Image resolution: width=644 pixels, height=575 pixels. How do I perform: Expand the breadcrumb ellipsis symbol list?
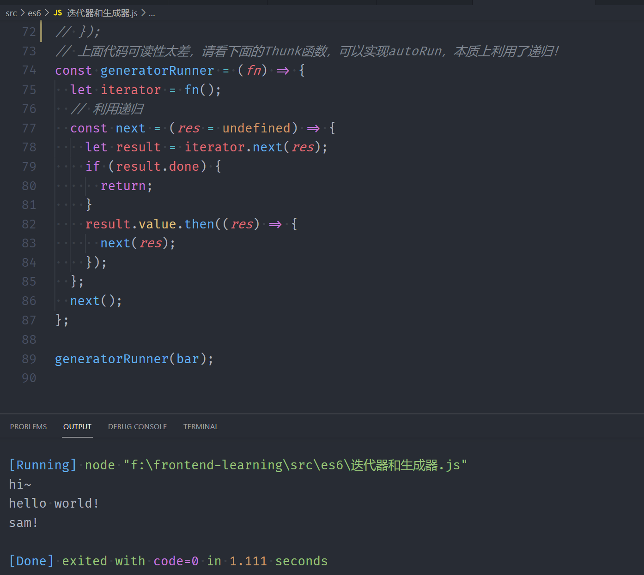click(152, 13)
